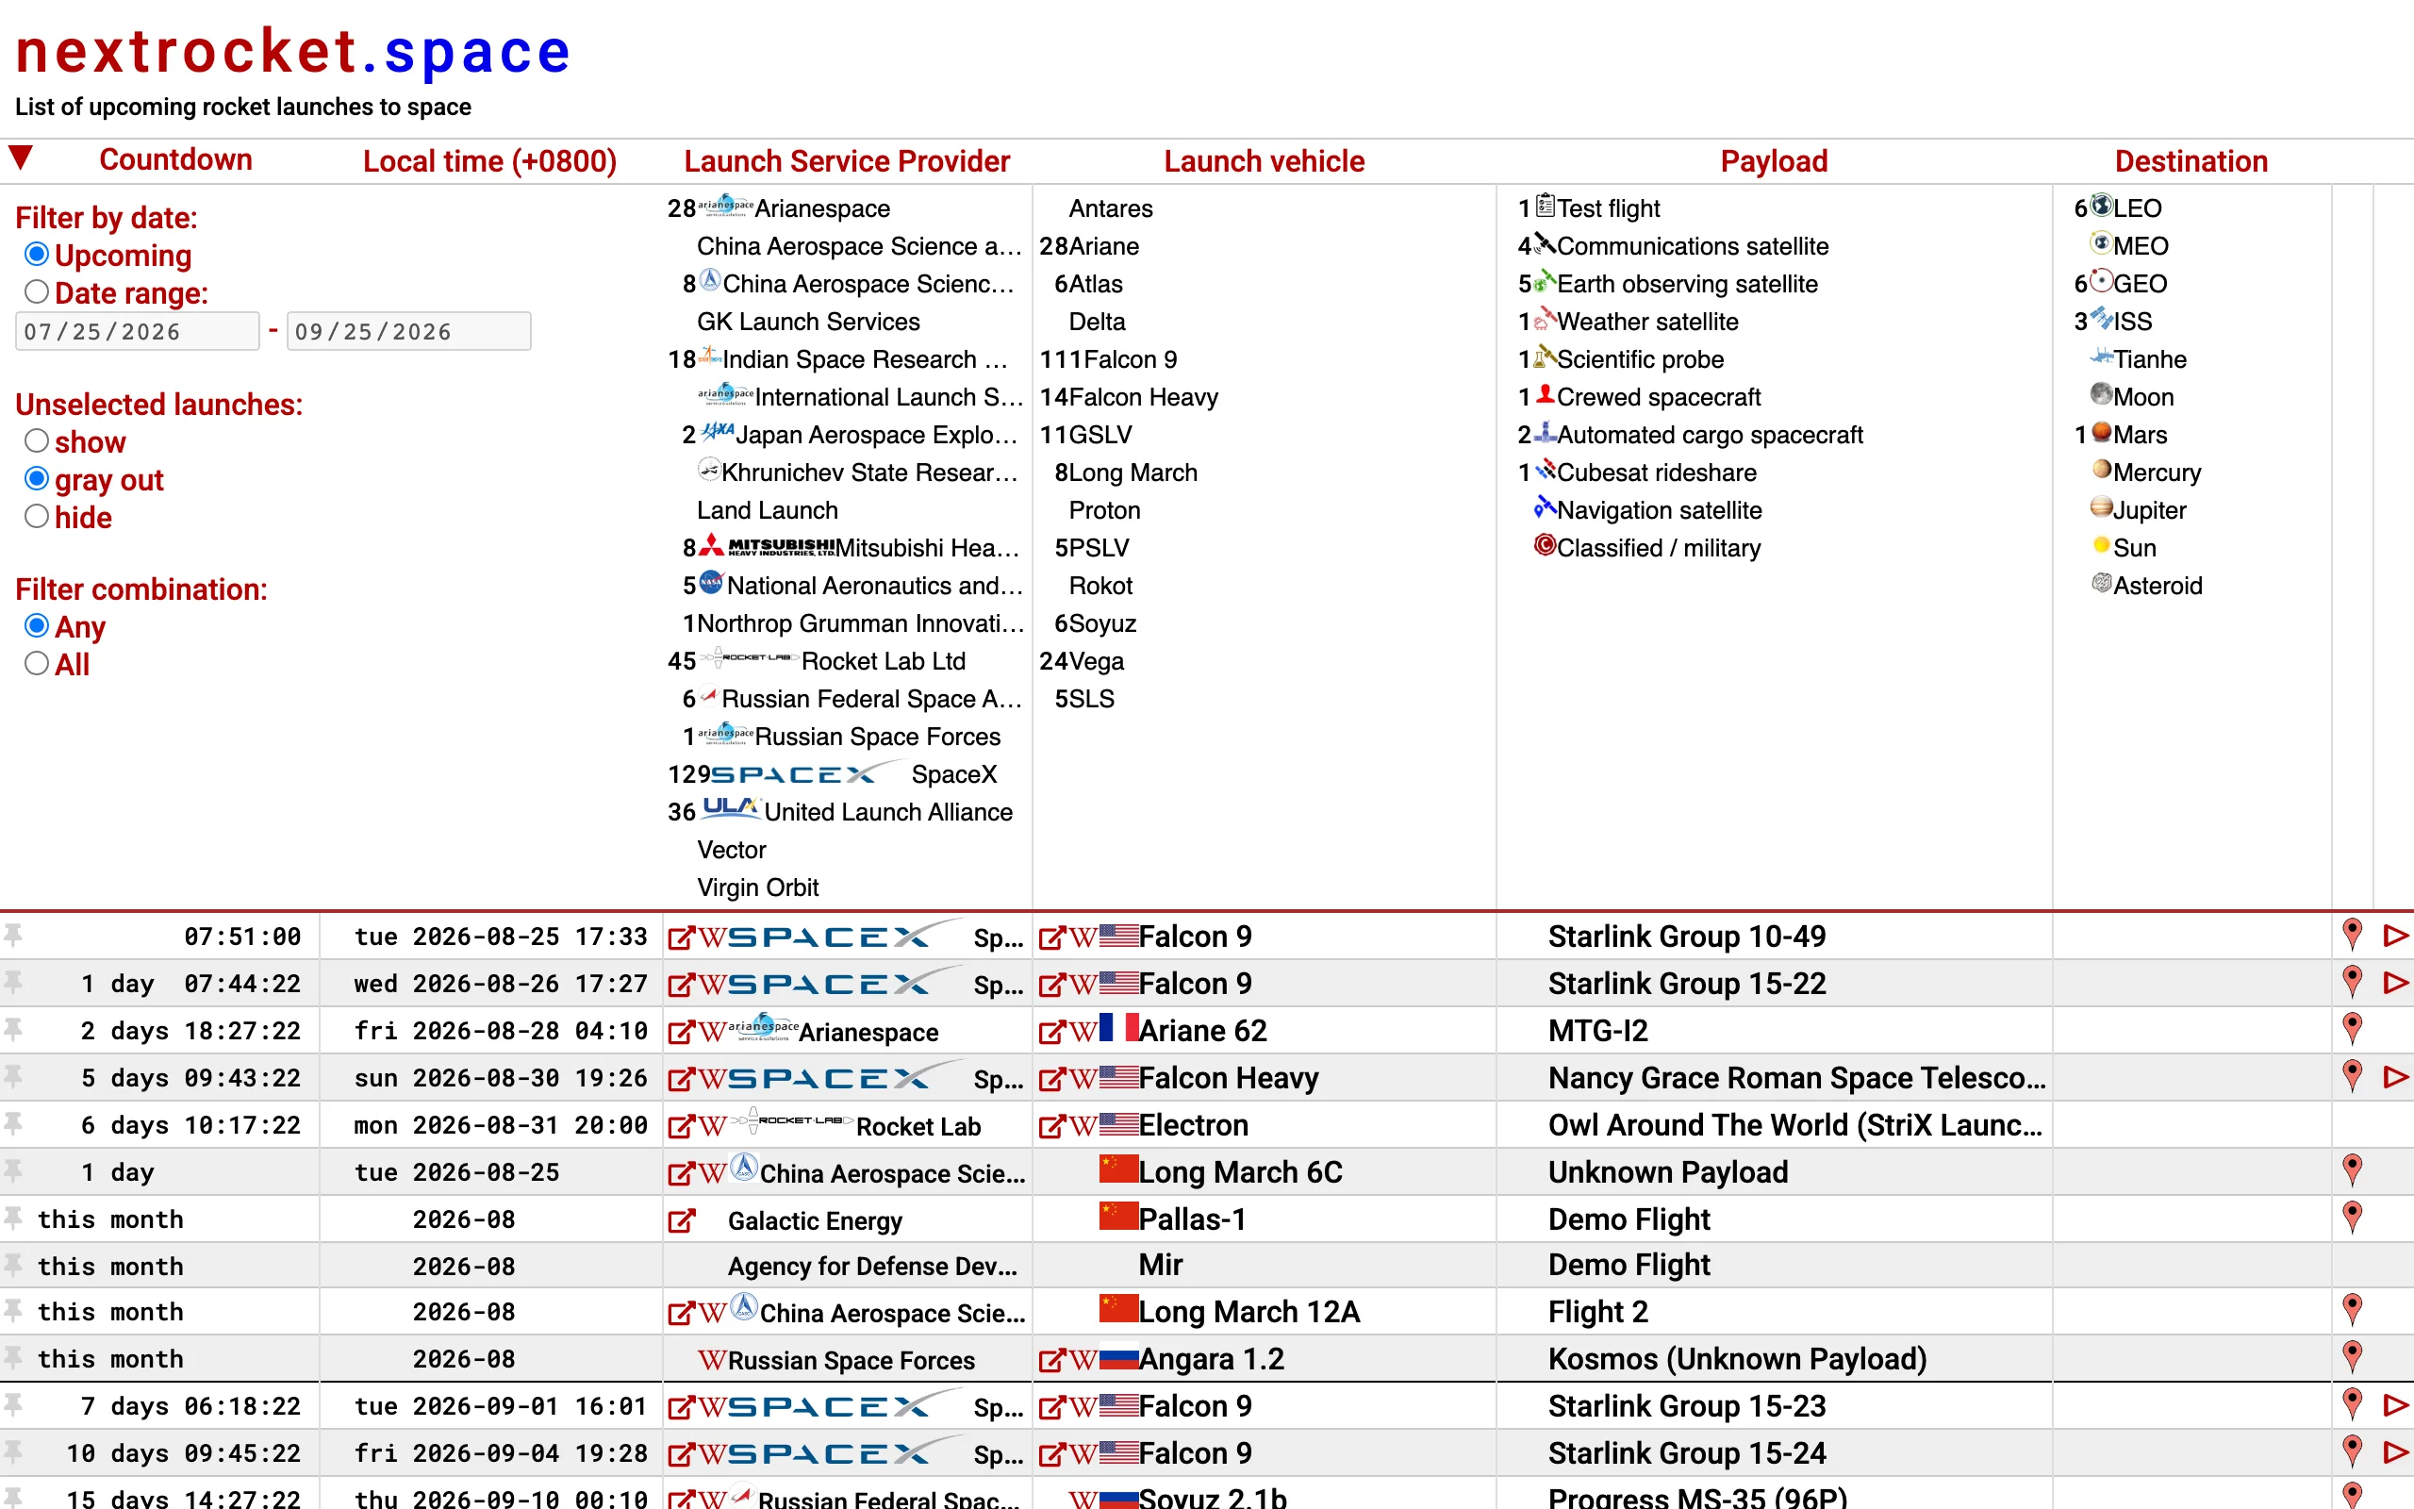This screenshot has width=2414, height=1509.
Task: Click the Destination column header
Action: 2191,160
